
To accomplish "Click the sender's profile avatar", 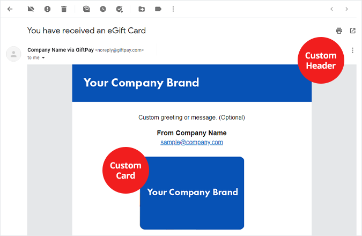I will click(x=13, y=53).
